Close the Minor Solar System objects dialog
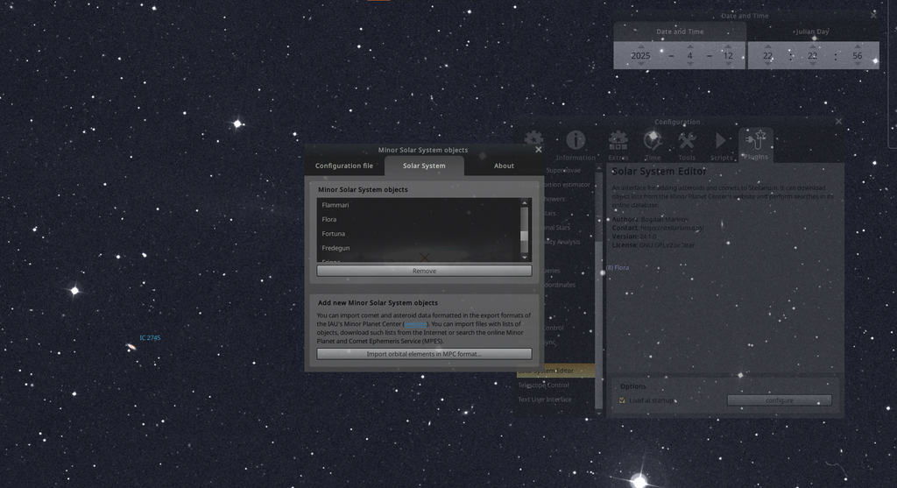This screenshot has height=488, width=897. pyautogui.click(x=539, y=149)
